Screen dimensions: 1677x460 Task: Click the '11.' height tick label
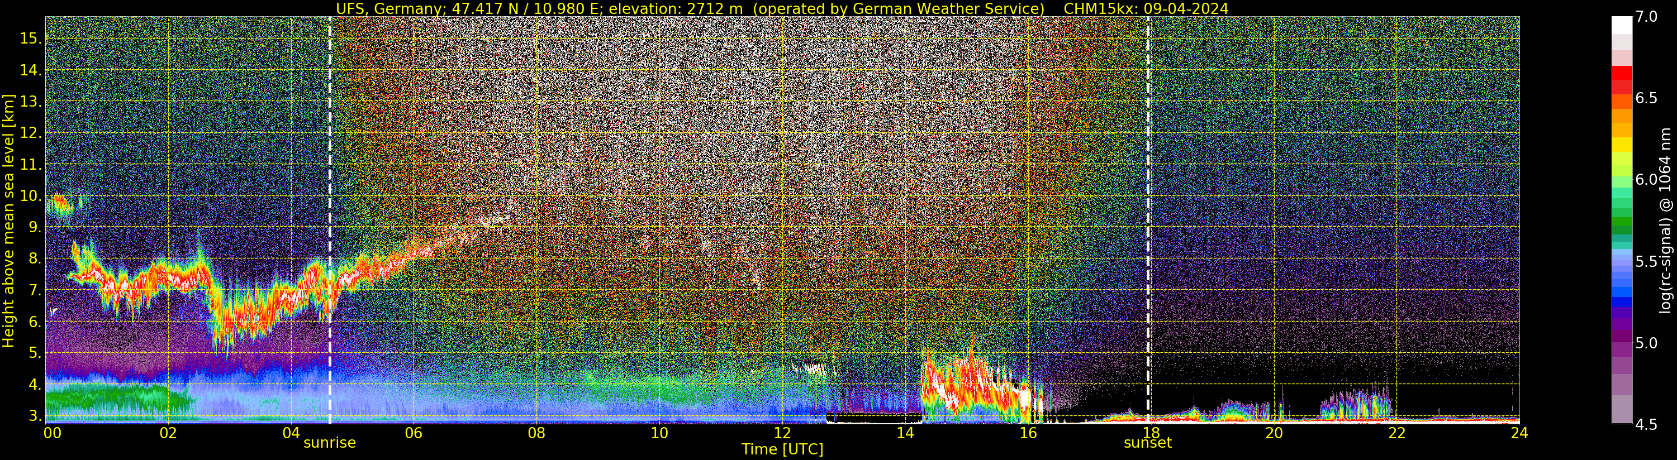31,165
